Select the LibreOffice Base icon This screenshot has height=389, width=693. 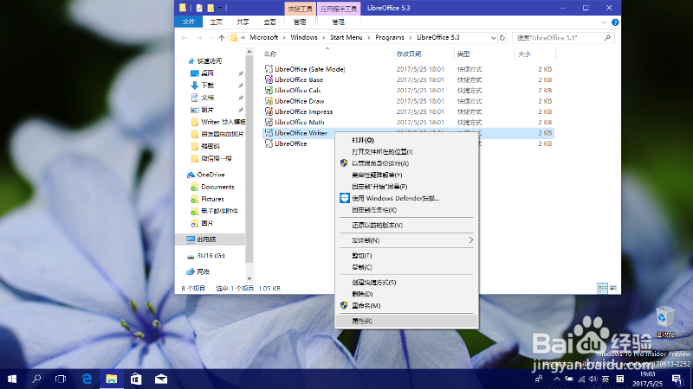pyautogui.click(x=269, y=80)
